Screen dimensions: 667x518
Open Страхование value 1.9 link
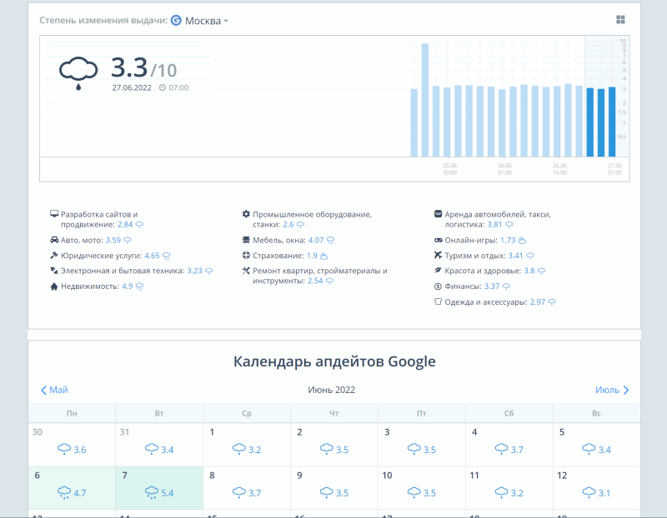311,256
